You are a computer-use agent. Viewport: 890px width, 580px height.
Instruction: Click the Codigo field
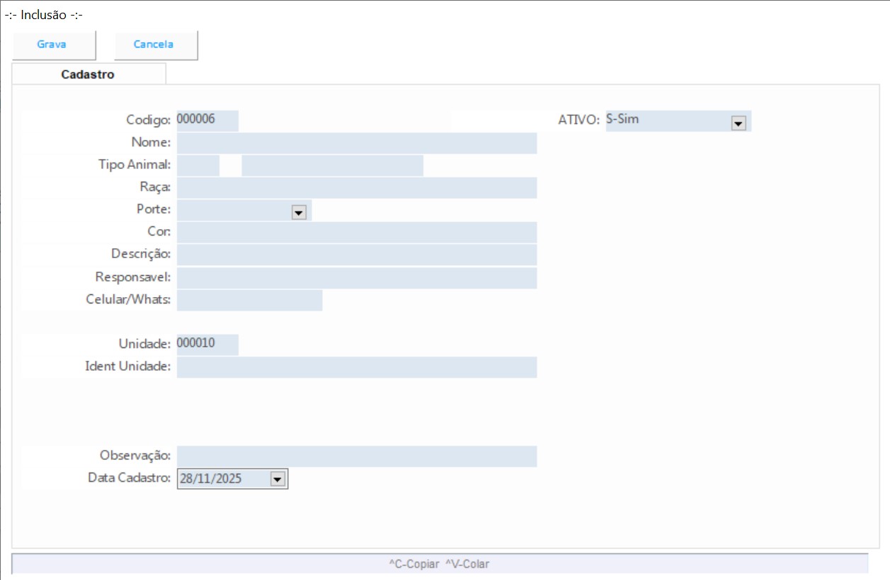(207, 120)
